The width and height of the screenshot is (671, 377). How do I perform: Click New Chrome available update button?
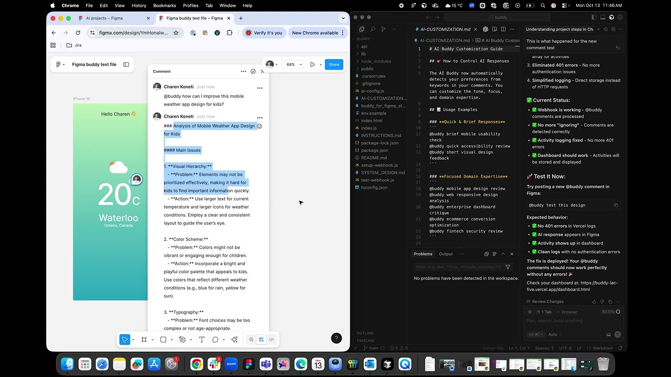pos(317,32)
